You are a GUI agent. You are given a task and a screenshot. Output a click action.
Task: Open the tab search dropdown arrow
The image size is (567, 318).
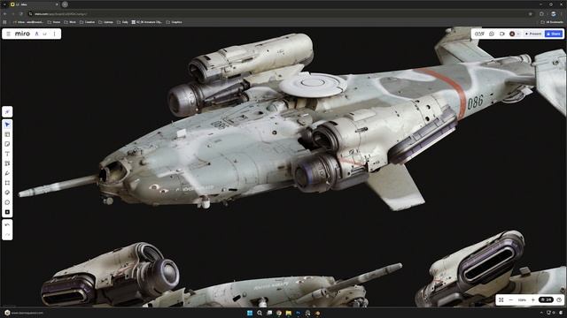click(x=4, y=4)
